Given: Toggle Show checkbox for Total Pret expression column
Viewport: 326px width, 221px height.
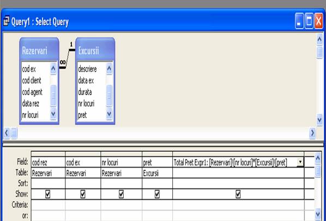Looking at the screenshot, I should coord(238,194).
